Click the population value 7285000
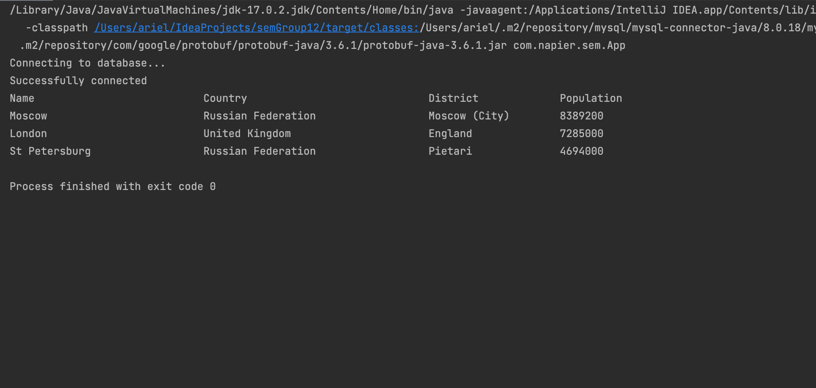 tap(582, 133)
